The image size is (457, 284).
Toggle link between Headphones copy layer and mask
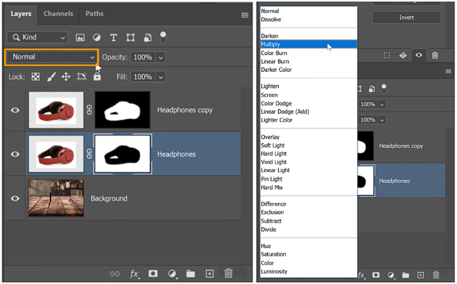pos(89,110)
